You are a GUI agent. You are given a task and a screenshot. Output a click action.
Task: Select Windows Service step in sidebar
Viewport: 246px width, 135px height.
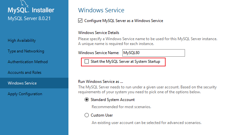pos(34,83)
